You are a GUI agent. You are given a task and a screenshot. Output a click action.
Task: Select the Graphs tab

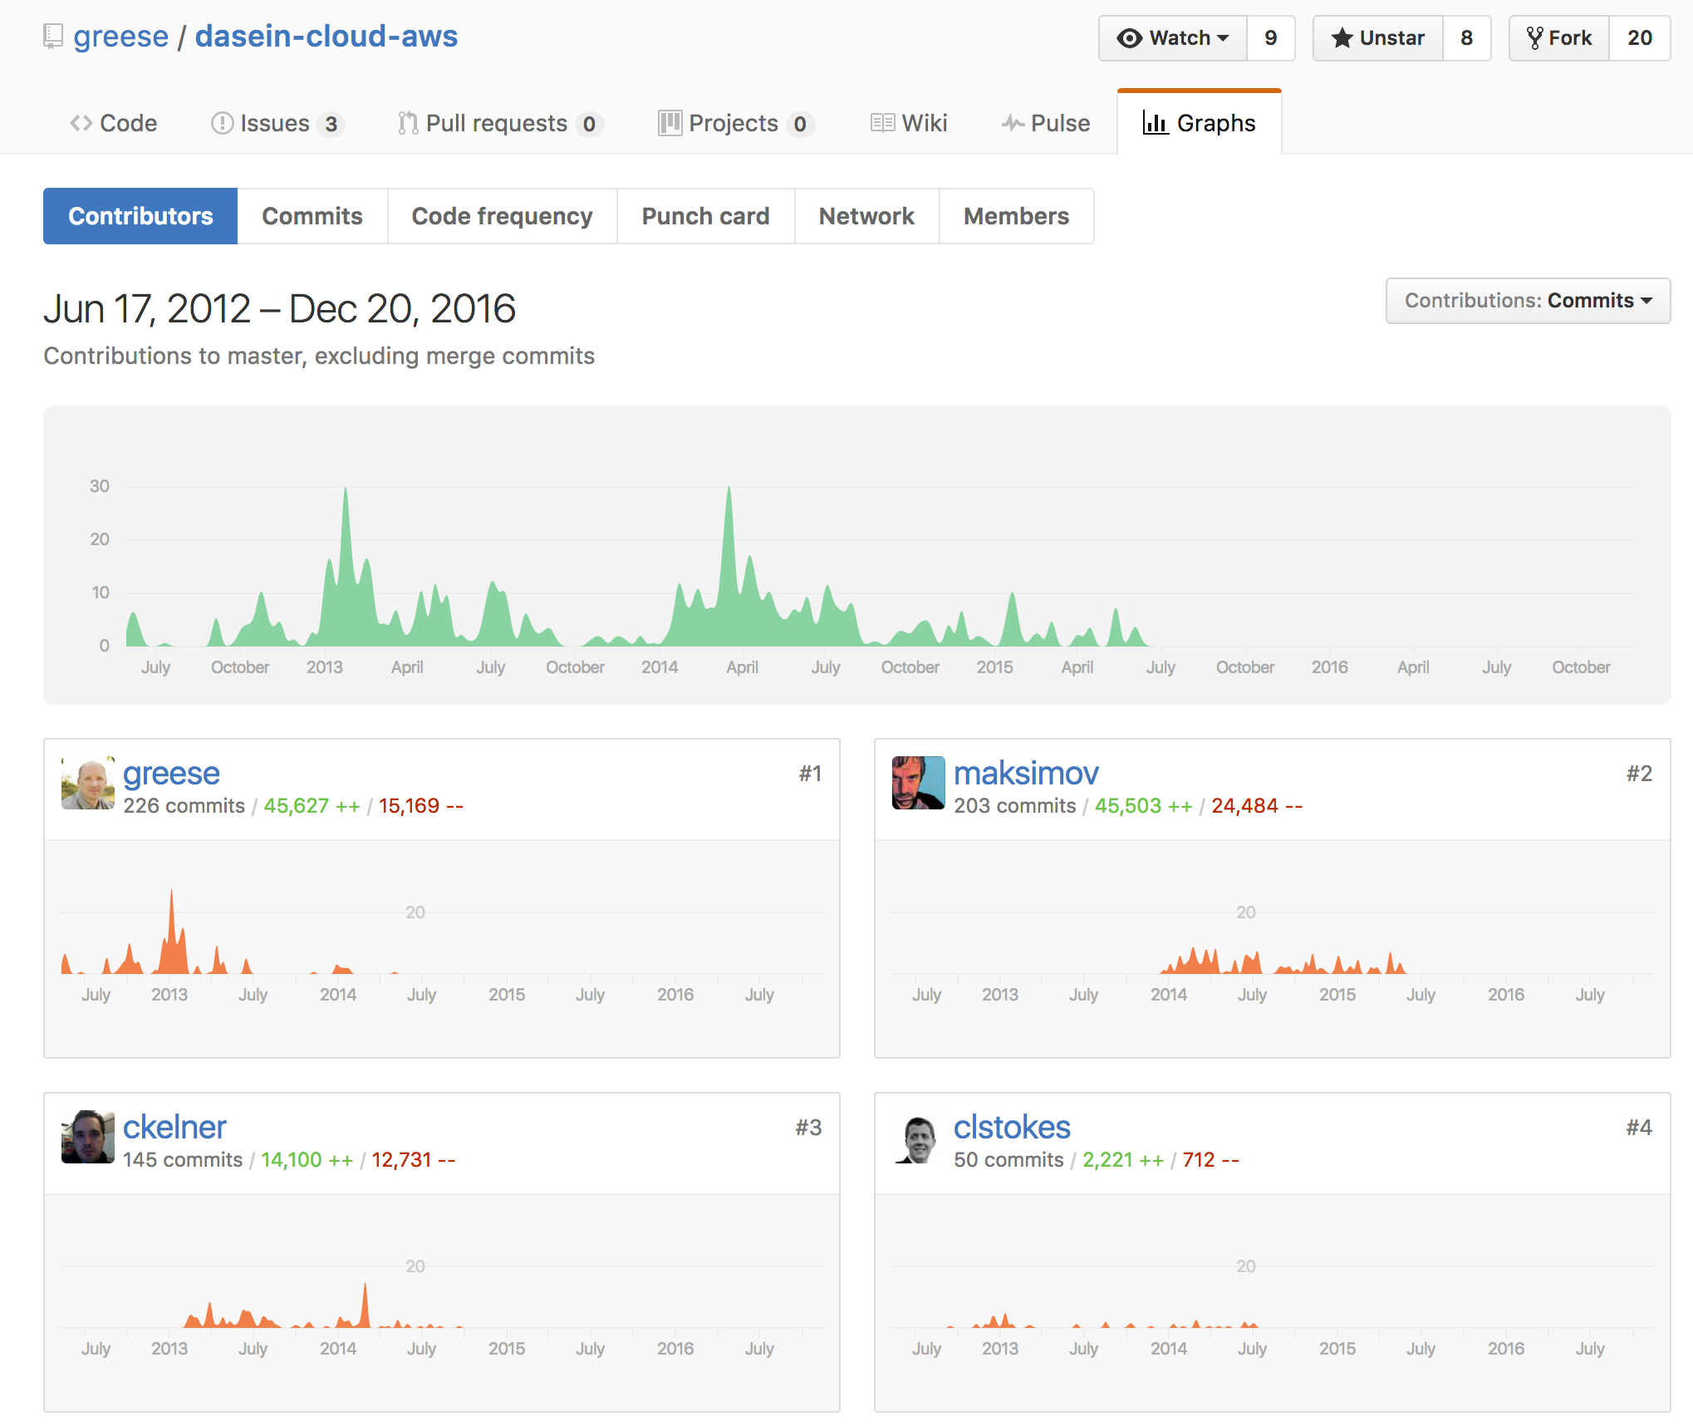coord(1200,123)
